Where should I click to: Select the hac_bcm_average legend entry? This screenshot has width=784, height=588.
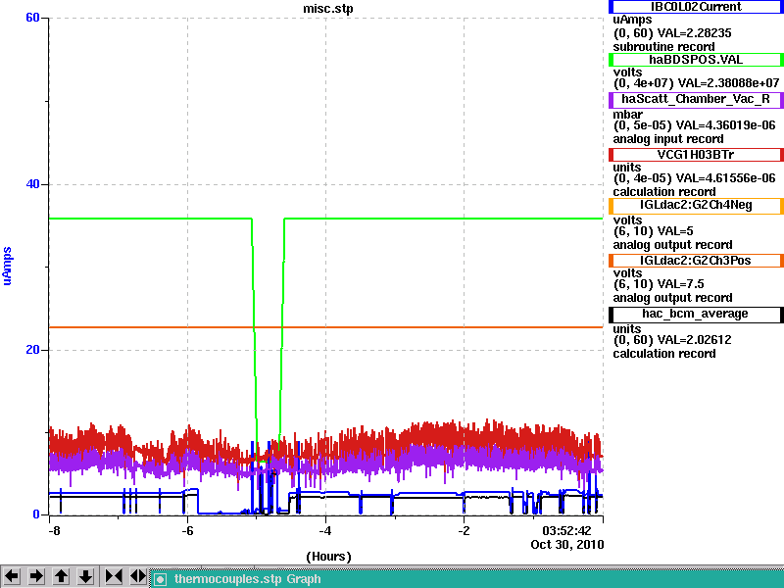[x=696, y=315]
